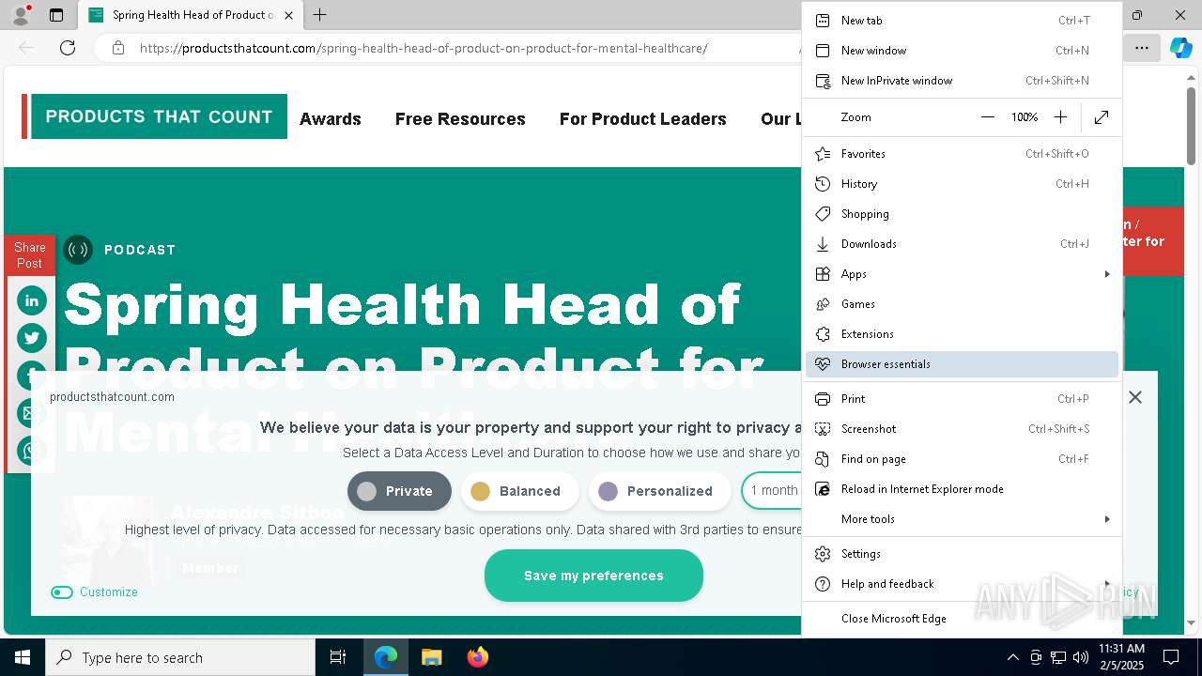Select the Private data access level
The width and height of the screenshot is (1202, 676).
point(399,491)
